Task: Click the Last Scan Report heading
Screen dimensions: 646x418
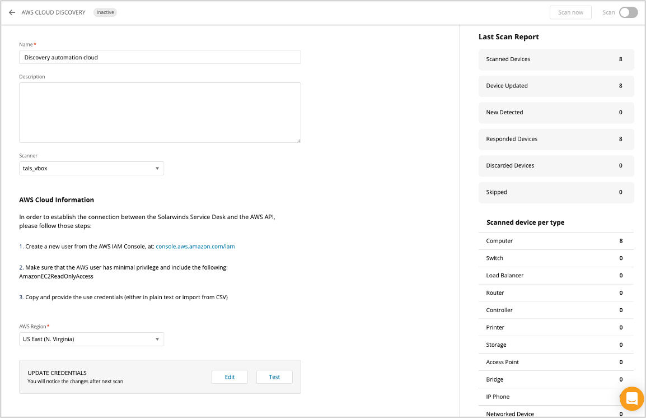Action: [x=509, y=36]
